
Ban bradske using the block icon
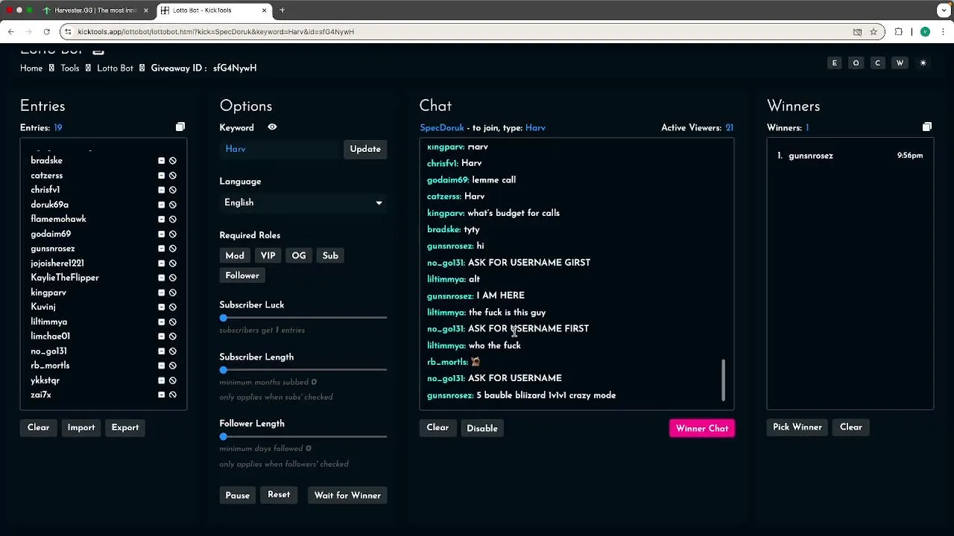172,161
